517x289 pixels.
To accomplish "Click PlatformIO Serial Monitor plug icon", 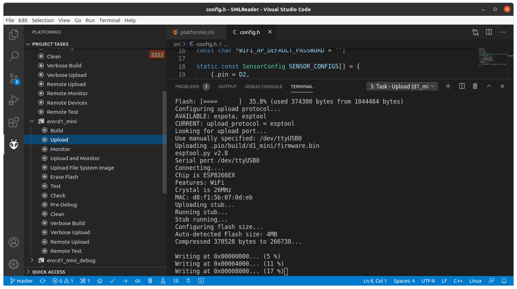I will [x=188, y=281].
